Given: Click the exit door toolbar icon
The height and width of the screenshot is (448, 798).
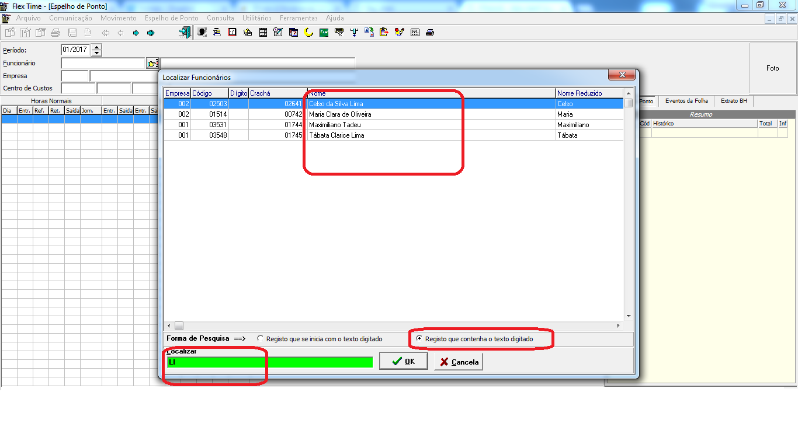Looking at the screenshot, I should 185,33.
